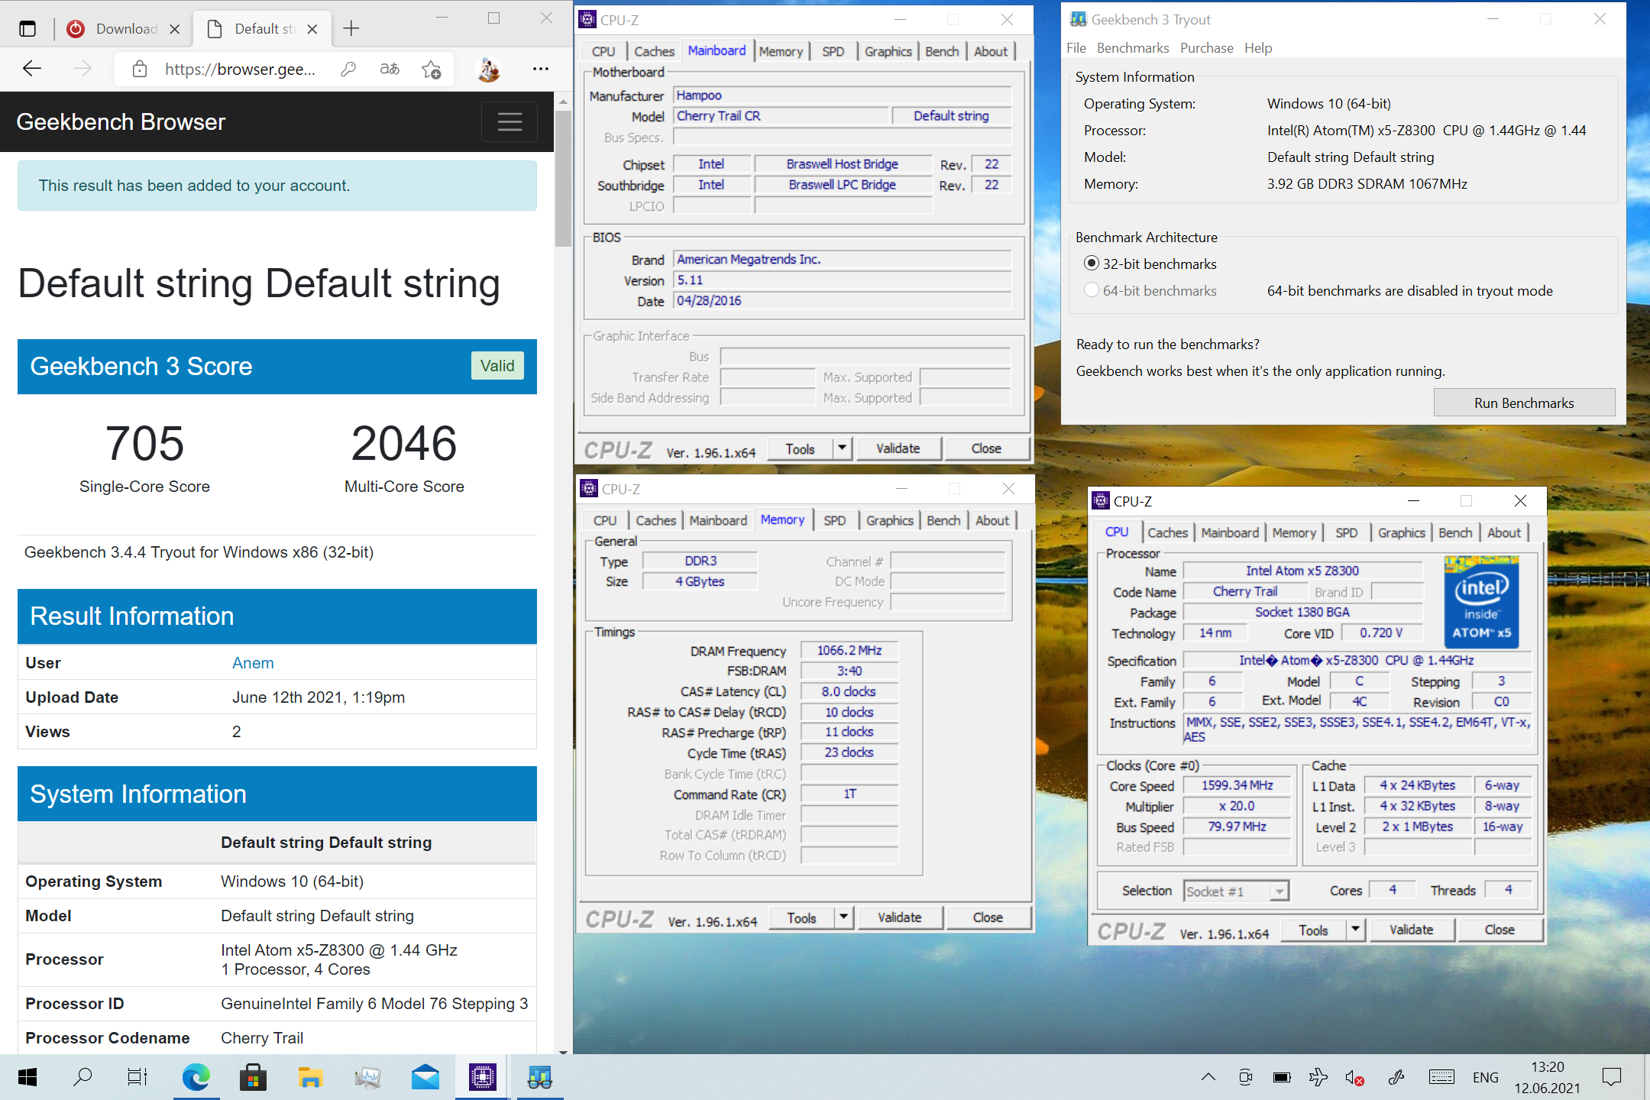The height and width of the screenshot is (1100, 1650).
Task: Open Tools dropdown arrow in Mainboard CPU-Z window
Action: point(842,448)
